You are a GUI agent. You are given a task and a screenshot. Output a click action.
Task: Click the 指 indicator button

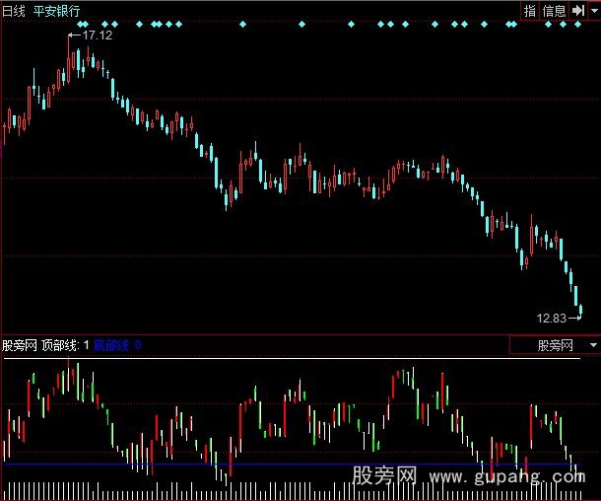tap(530, 11)
